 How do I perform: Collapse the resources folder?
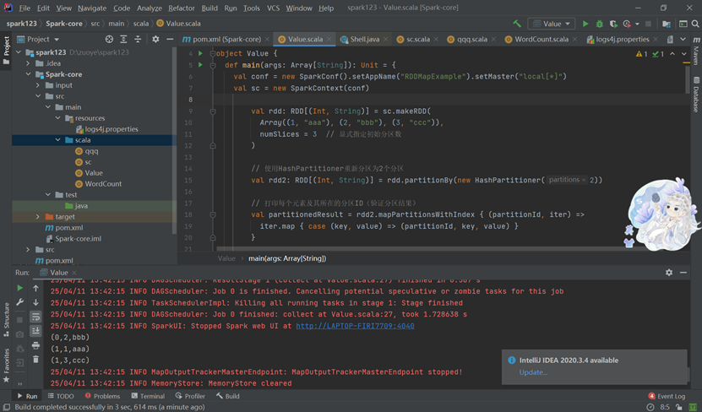click(57, 118)
